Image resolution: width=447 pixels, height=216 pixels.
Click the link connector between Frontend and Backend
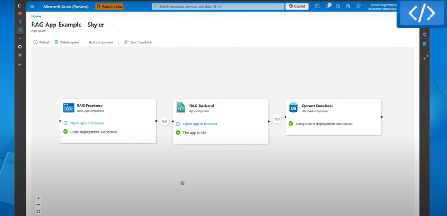165,121
